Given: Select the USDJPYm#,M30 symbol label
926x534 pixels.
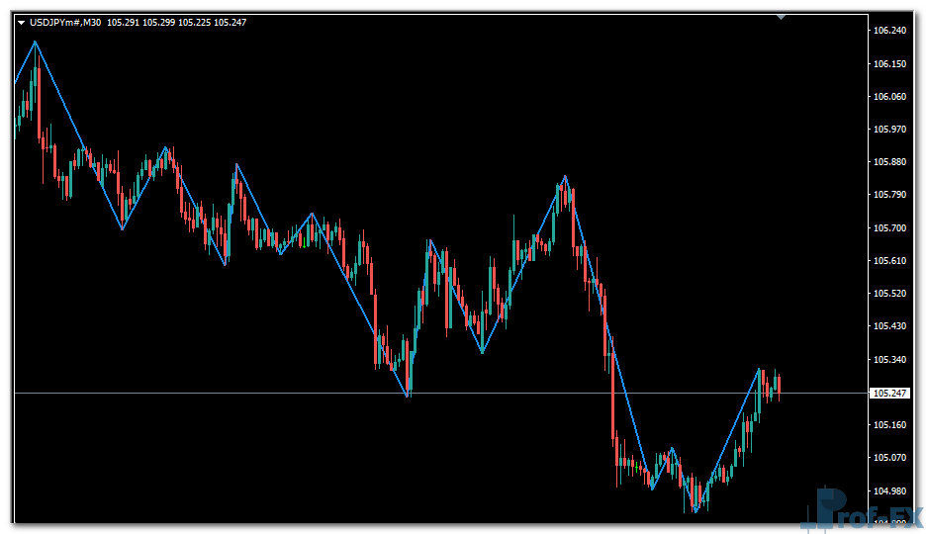Looking at the screenshot, I should 66,22.
